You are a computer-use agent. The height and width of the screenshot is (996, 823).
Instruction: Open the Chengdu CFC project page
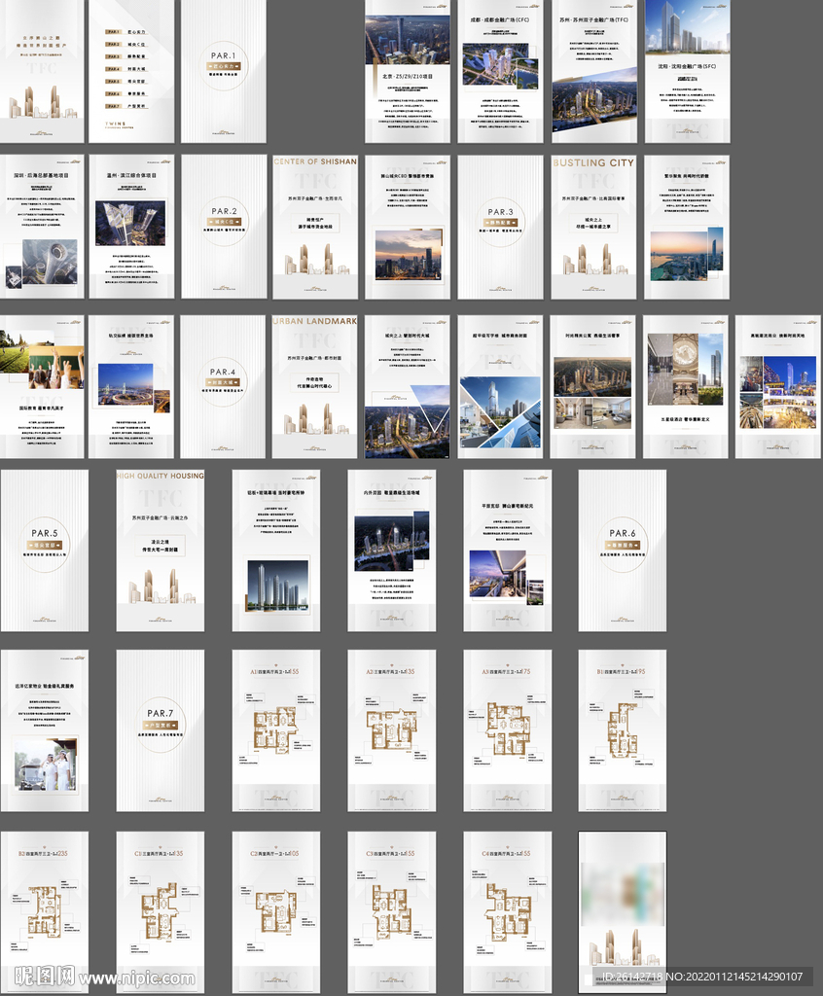click(x=500, y=71)
